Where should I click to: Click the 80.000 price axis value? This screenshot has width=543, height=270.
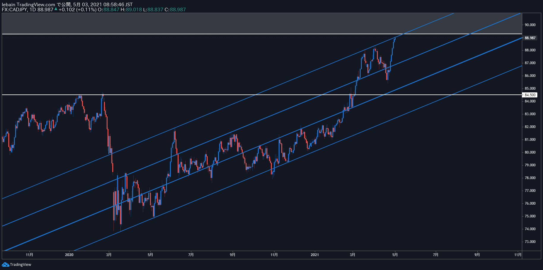(x=530, y=152)
